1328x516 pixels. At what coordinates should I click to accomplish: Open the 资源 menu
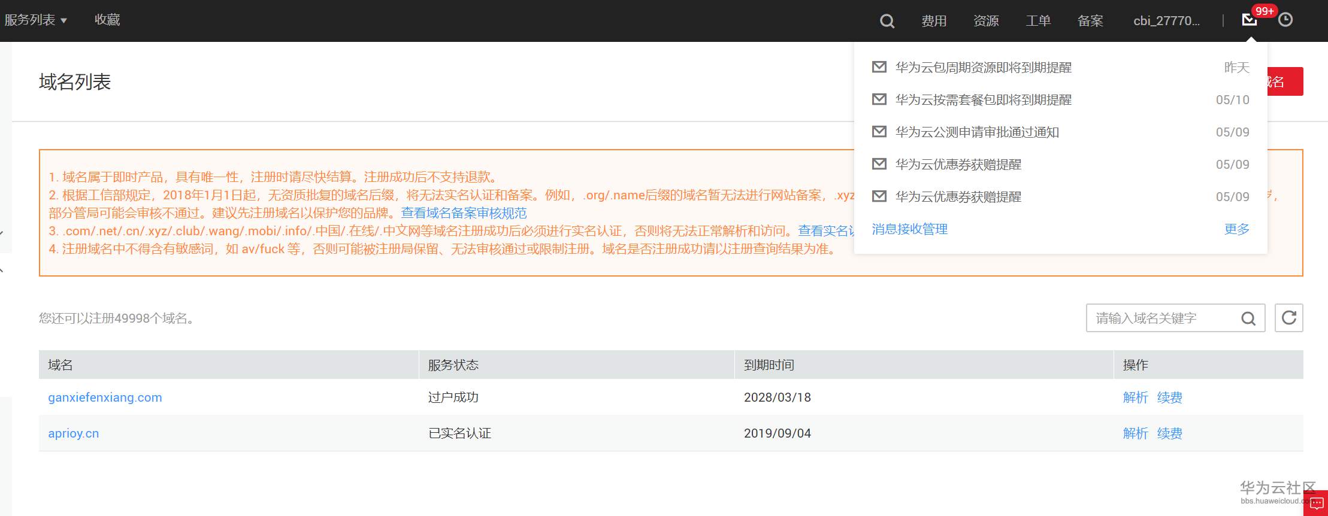[x=986, y=21]
